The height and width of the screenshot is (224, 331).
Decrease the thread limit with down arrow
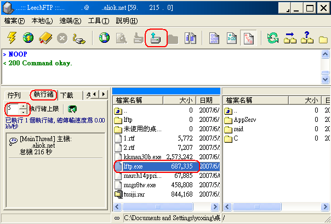22,112
